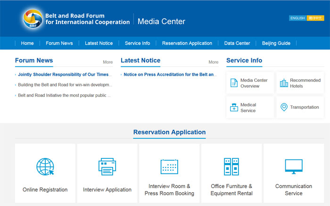Click the Medical Service kit icon
The height and width of the screenshot is (206, 330).
tap(234, 108)
